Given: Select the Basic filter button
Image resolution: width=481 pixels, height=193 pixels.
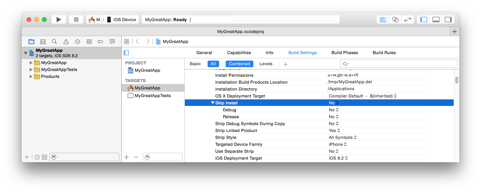Looking at the screenshot, I should pos(195,64).
